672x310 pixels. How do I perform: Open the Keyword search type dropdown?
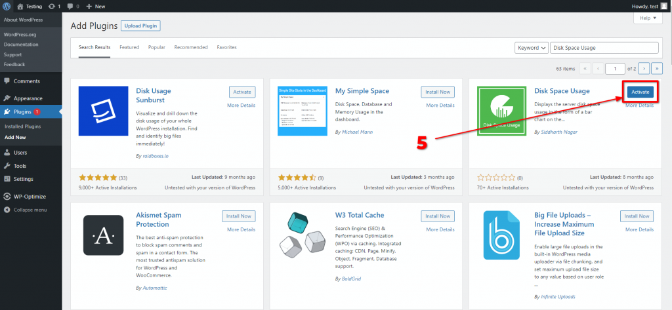[x=532, y=48]
